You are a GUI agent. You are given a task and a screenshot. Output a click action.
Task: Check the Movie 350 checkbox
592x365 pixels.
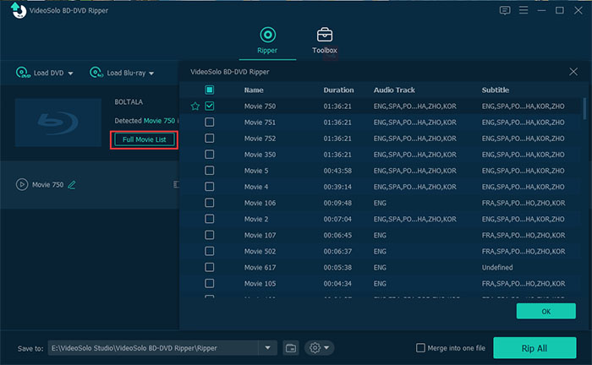pyautogui.click(x=210, y=155)
